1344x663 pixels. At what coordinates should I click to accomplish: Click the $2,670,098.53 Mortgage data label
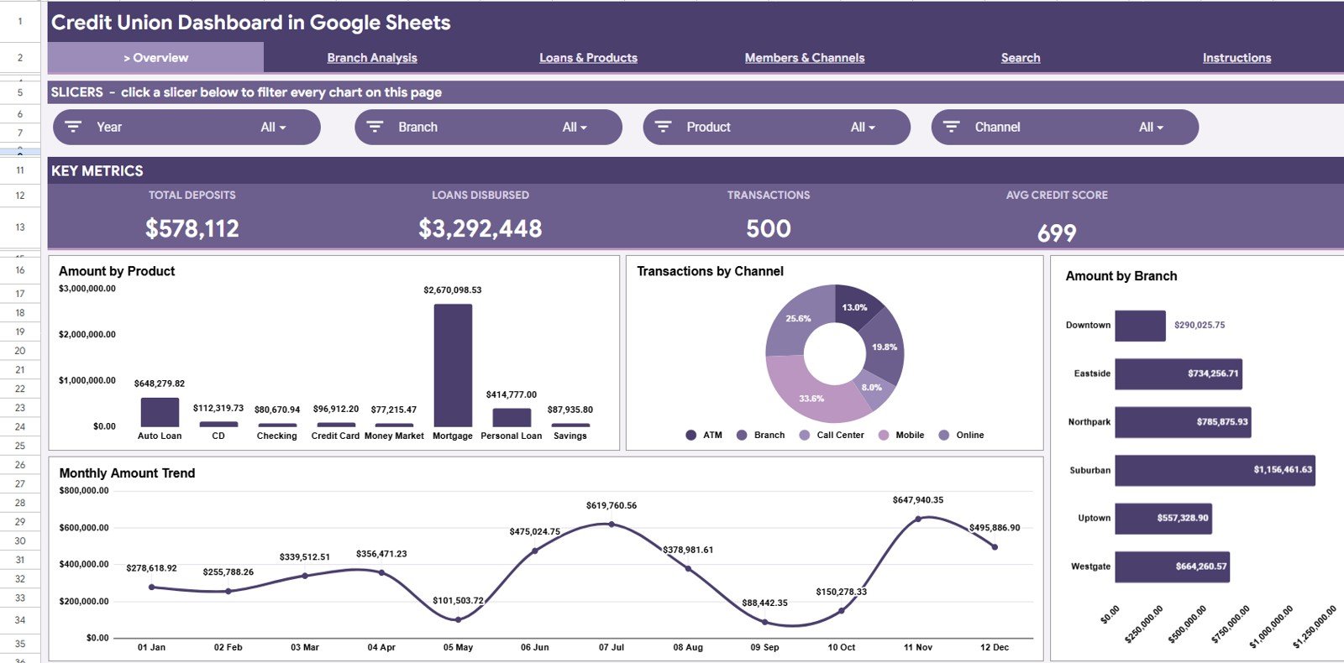tap(453, 290)
